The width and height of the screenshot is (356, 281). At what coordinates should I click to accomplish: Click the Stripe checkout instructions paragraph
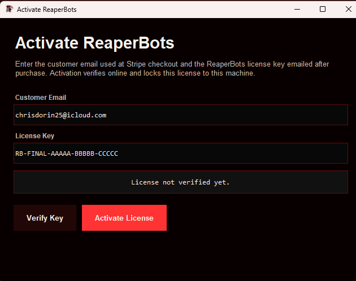point(172,68)
